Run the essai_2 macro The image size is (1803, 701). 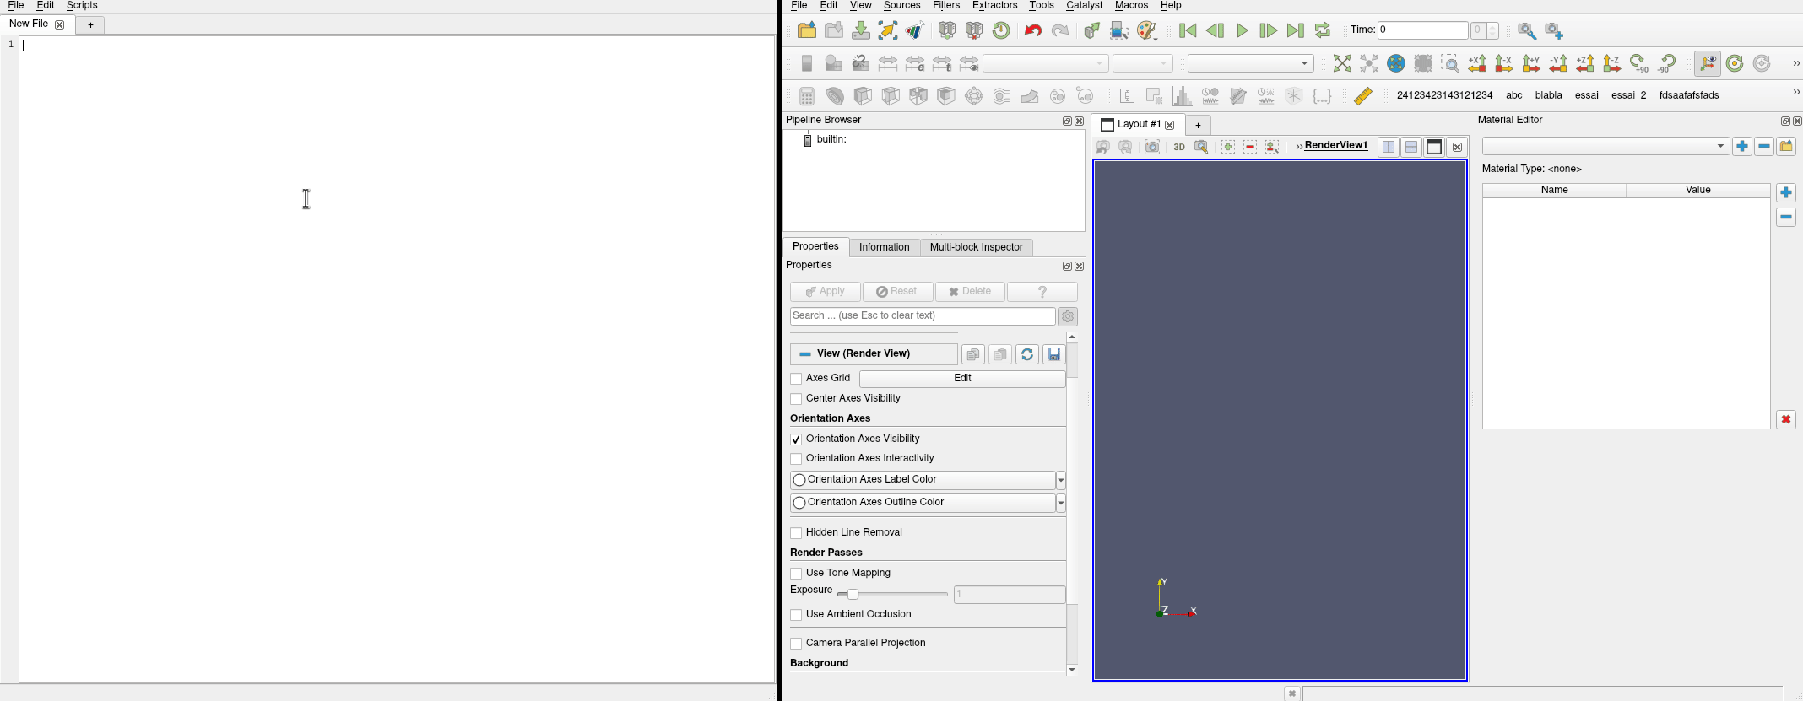1628,96
